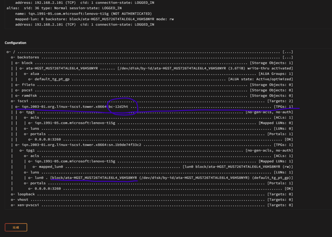
Task: Click the Configuration section heading
Action: click(16, 43)
